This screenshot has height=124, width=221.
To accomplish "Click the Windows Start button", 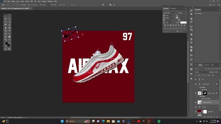I will [x=62, y=121].
